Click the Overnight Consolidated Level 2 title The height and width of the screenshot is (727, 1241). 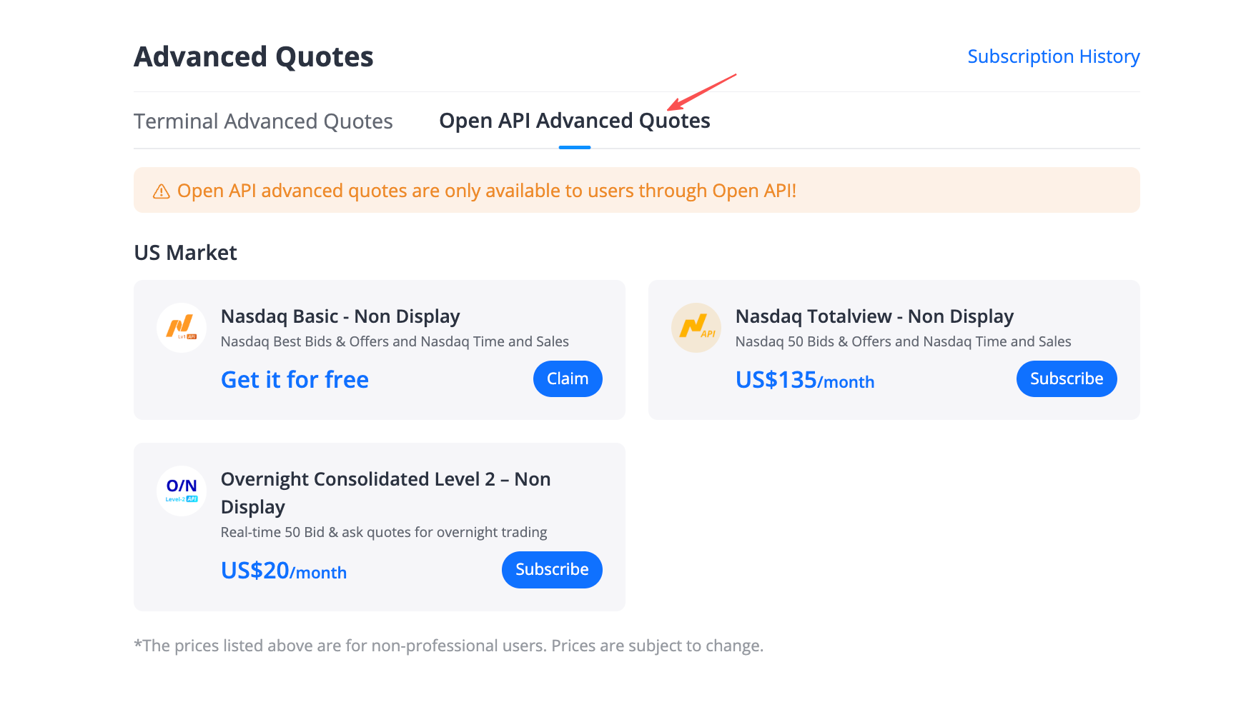tap(386, 493)
